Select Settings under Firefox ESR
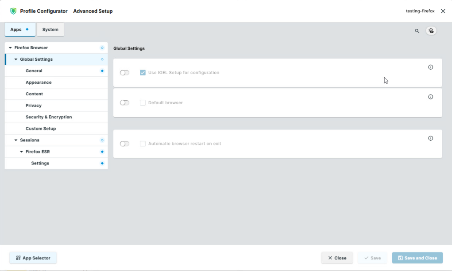 (56, 163)
